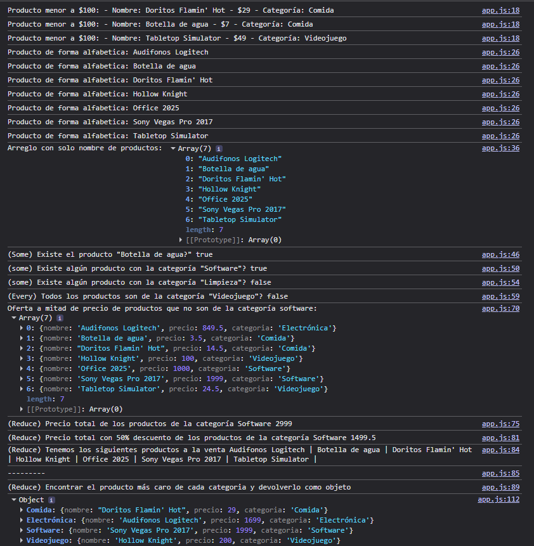Open the app.js:85 source link
The image size is (534, 546).
click(x=500, y=473)
